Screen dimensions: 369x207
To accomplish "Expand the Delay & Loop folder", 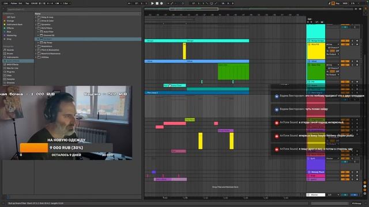I will (36, 17).
